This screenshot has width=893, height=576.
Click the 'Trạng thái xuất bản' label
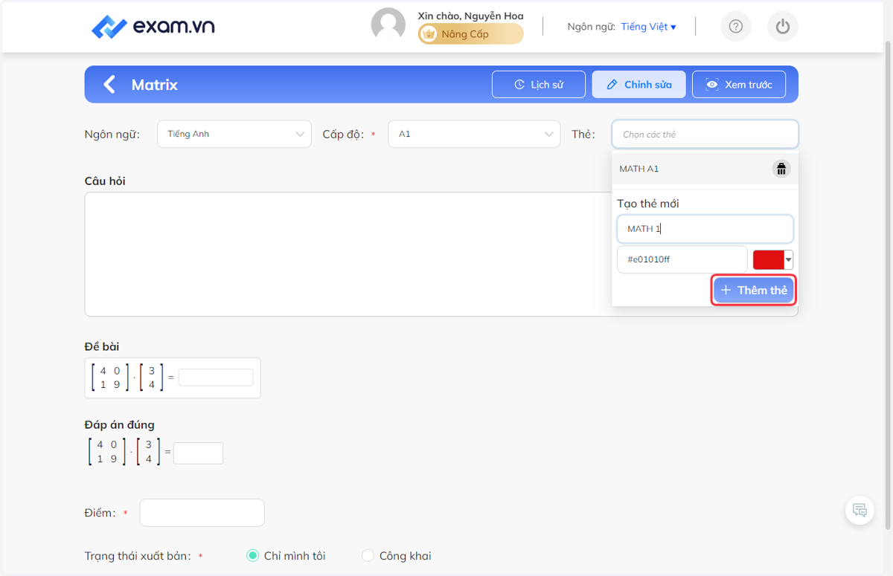138,556
